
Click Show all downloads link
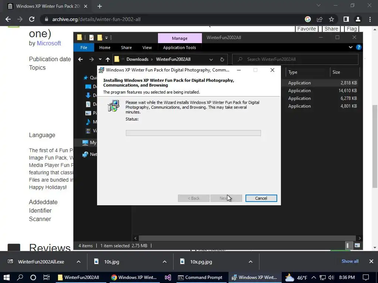350,261
